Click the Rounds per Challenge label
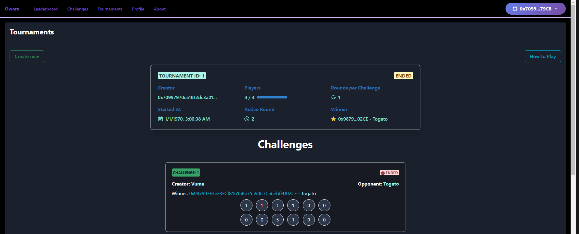Image resolution: width=579 pixels, height=234 pixels. point(356,88)
